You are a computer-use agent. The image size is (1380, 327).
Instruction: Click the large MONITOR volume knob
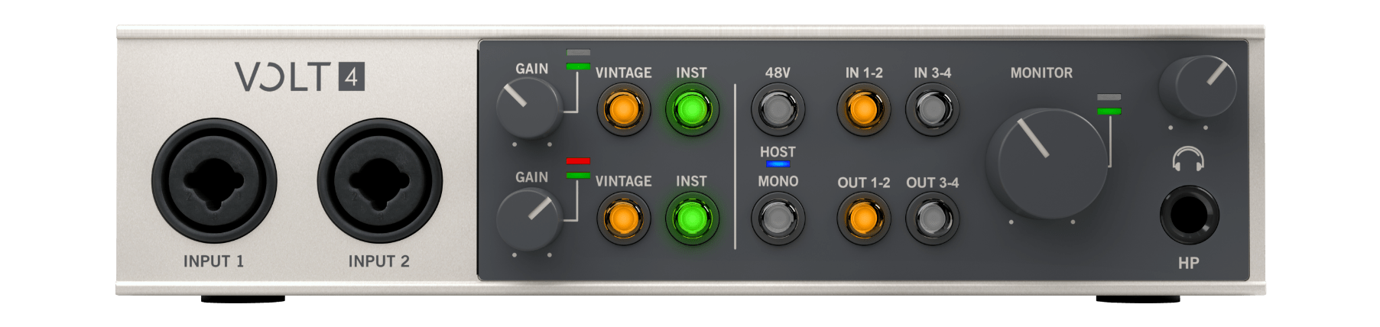(x=1047, y=163)
